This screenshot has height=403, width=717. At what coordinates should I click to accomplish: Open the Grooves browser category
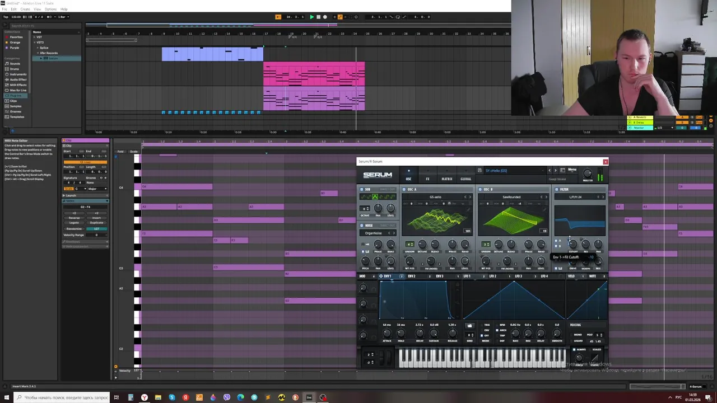point(16,111)
